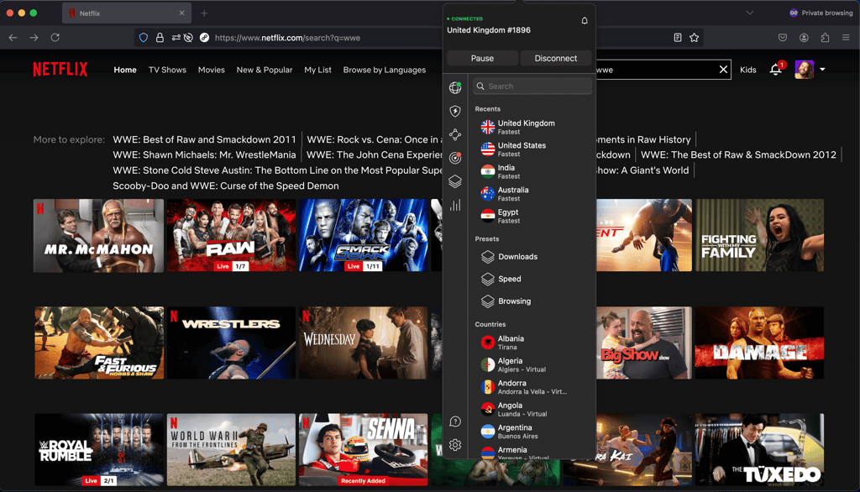Open the layers presets icon in VPN sidebar
The height and width of the screenshot is (492, 860).
[x=455, y=181]
